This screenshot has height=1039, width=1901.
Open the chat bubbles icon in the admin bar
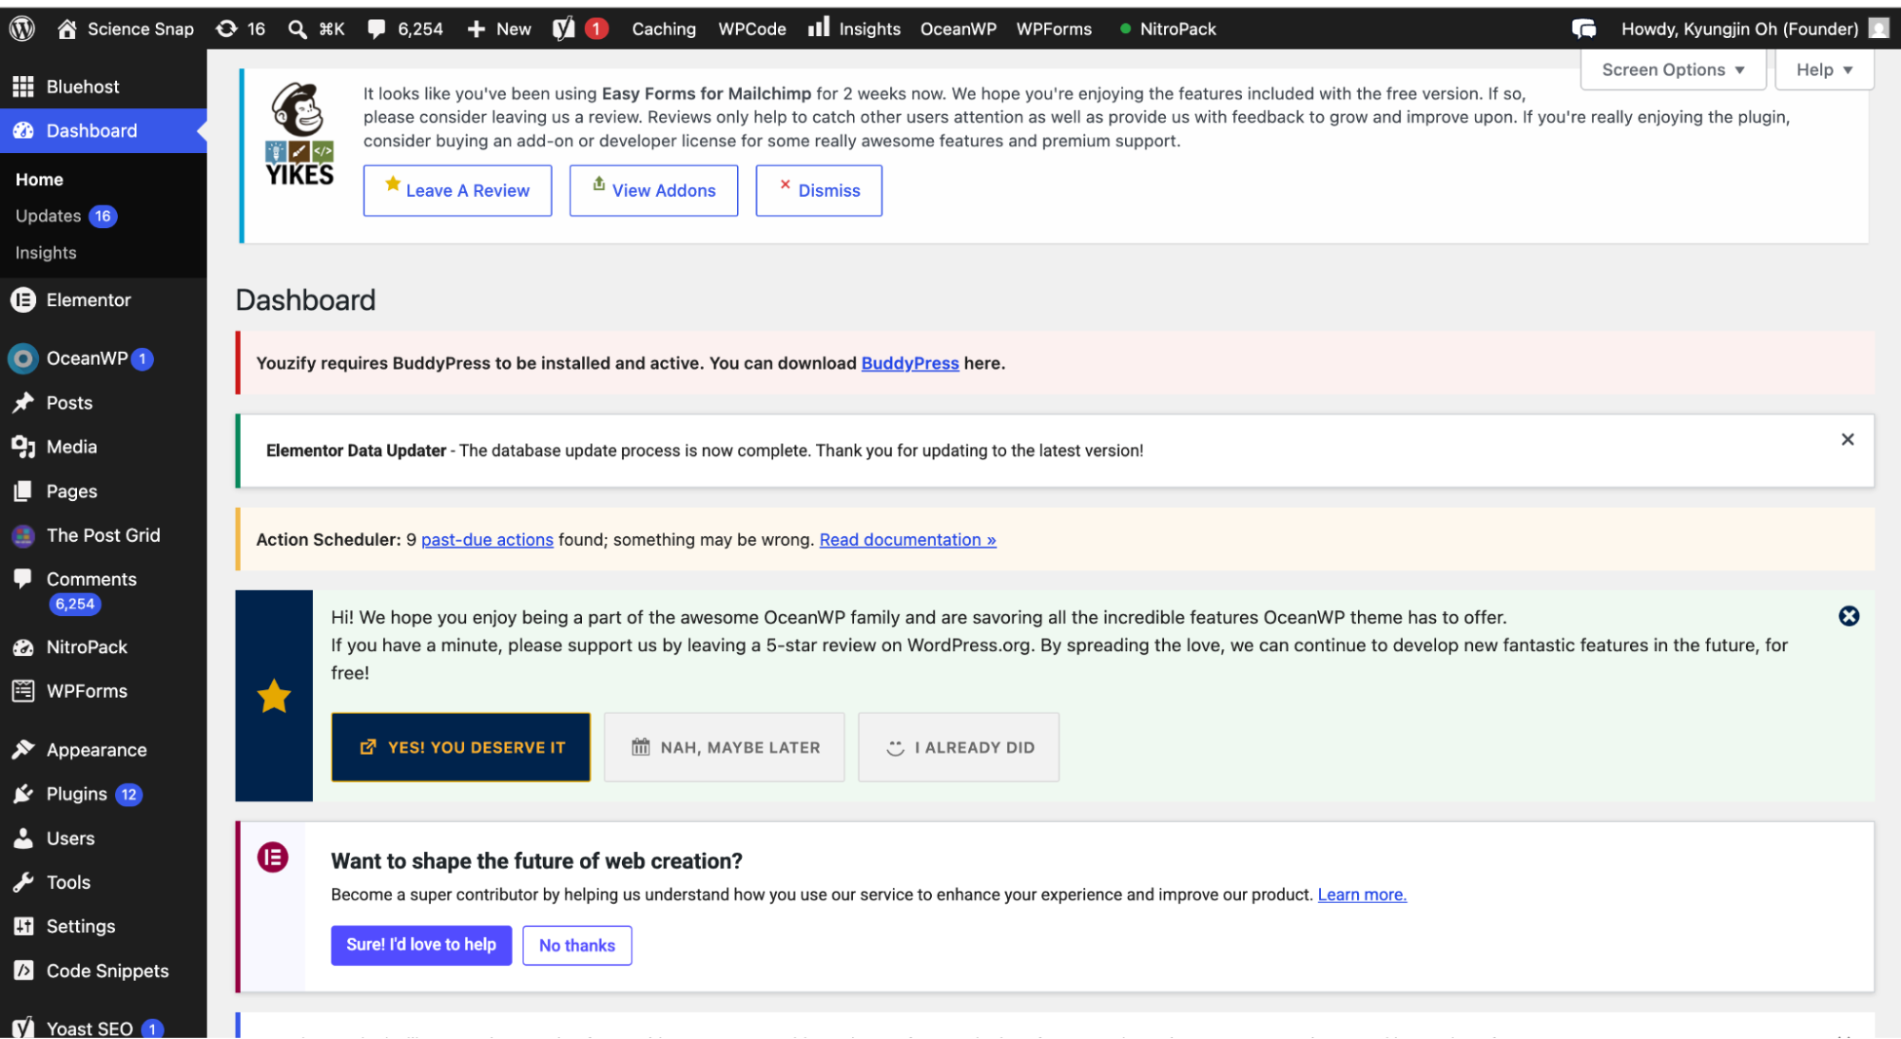[x=1583, y=29]
